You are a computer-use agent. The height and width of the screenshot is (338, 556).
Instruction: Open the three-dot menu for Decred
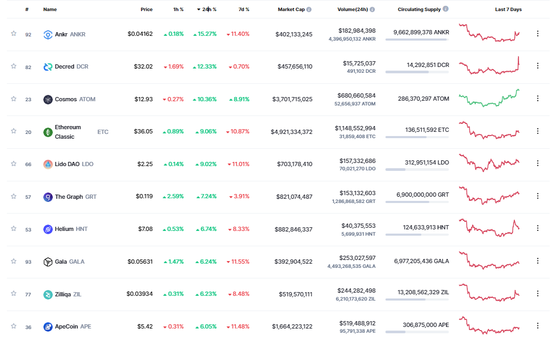coord(538,66)
